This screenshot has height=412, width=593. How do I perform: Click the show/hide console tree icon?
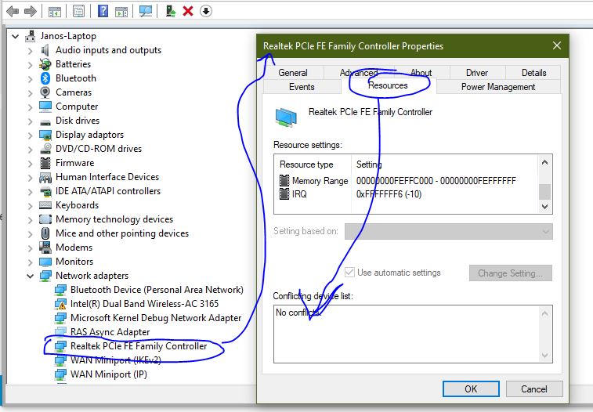point(55,11)
